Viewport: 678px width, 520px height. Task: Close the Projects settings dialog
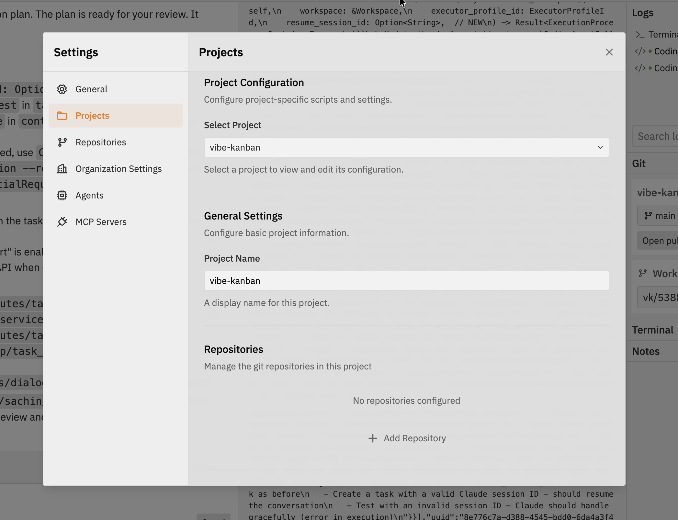pos(609,52)
